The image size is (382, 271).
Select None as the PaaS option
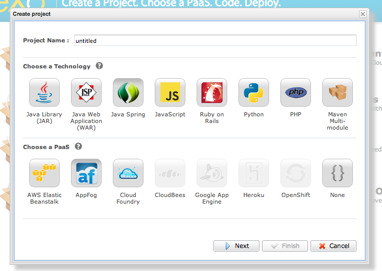(x=338, y=173)
